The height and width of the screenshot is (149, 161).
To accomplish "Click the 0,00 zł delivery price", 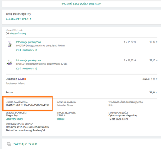I will [x=154, y=79].
